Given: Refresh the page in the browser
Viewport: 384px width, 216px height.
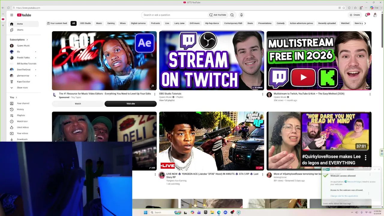Looking at the screenshot, I should 8,8.
